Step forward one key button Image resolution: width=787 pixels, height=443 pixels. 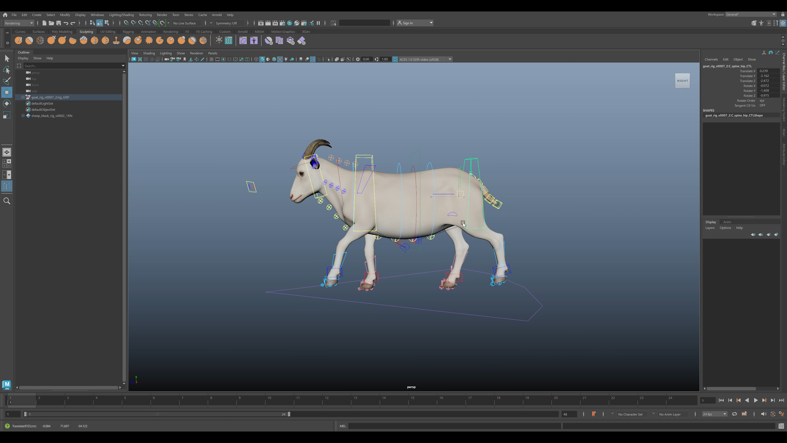764,400
